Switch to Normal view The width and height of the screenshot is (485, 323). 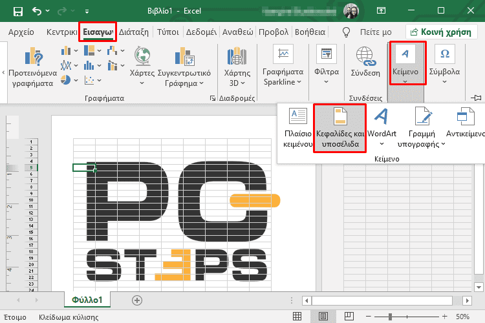[297, 316]
